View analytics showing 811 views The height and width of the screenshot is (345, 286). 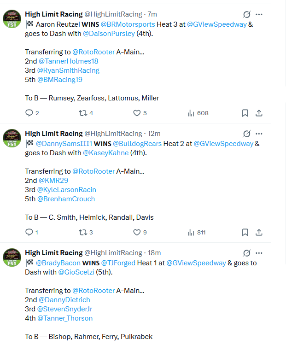click(197, 232)
